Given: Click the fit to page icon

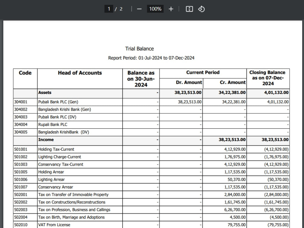Looking at the screenshot, I should (189, 9).
